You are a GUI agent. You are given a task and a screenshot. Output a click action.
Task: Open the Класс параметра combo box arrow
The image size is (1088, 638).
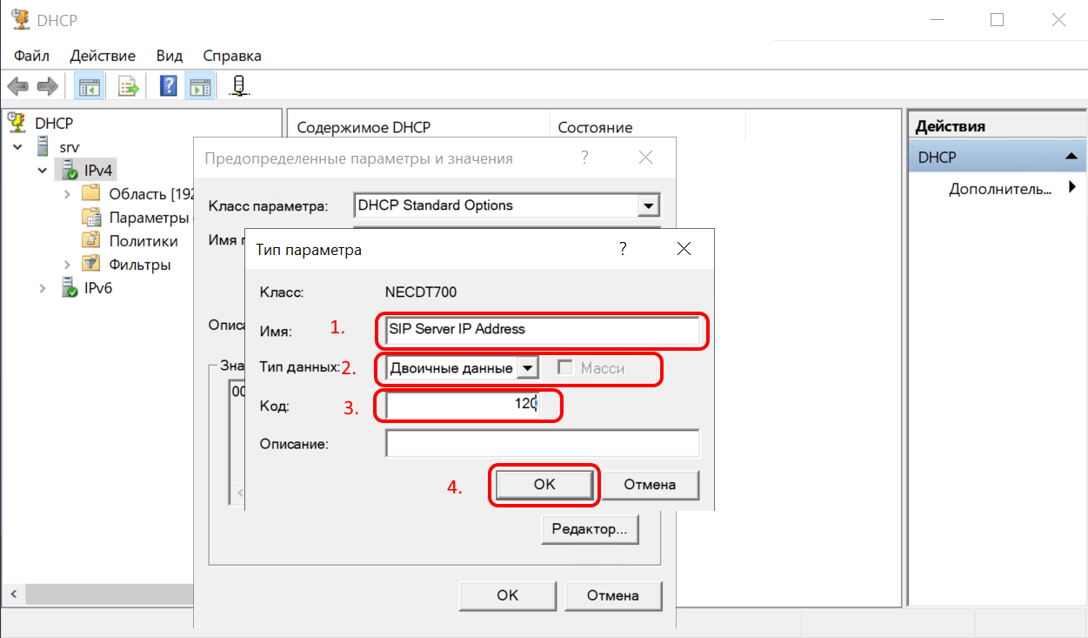click(x=647, y=206)
